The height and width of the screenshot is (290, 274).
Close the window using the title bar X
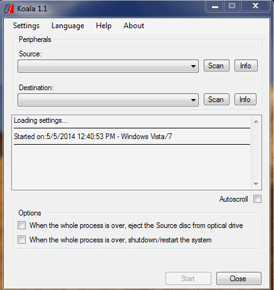pyautogui.click(x=255, y=6)
